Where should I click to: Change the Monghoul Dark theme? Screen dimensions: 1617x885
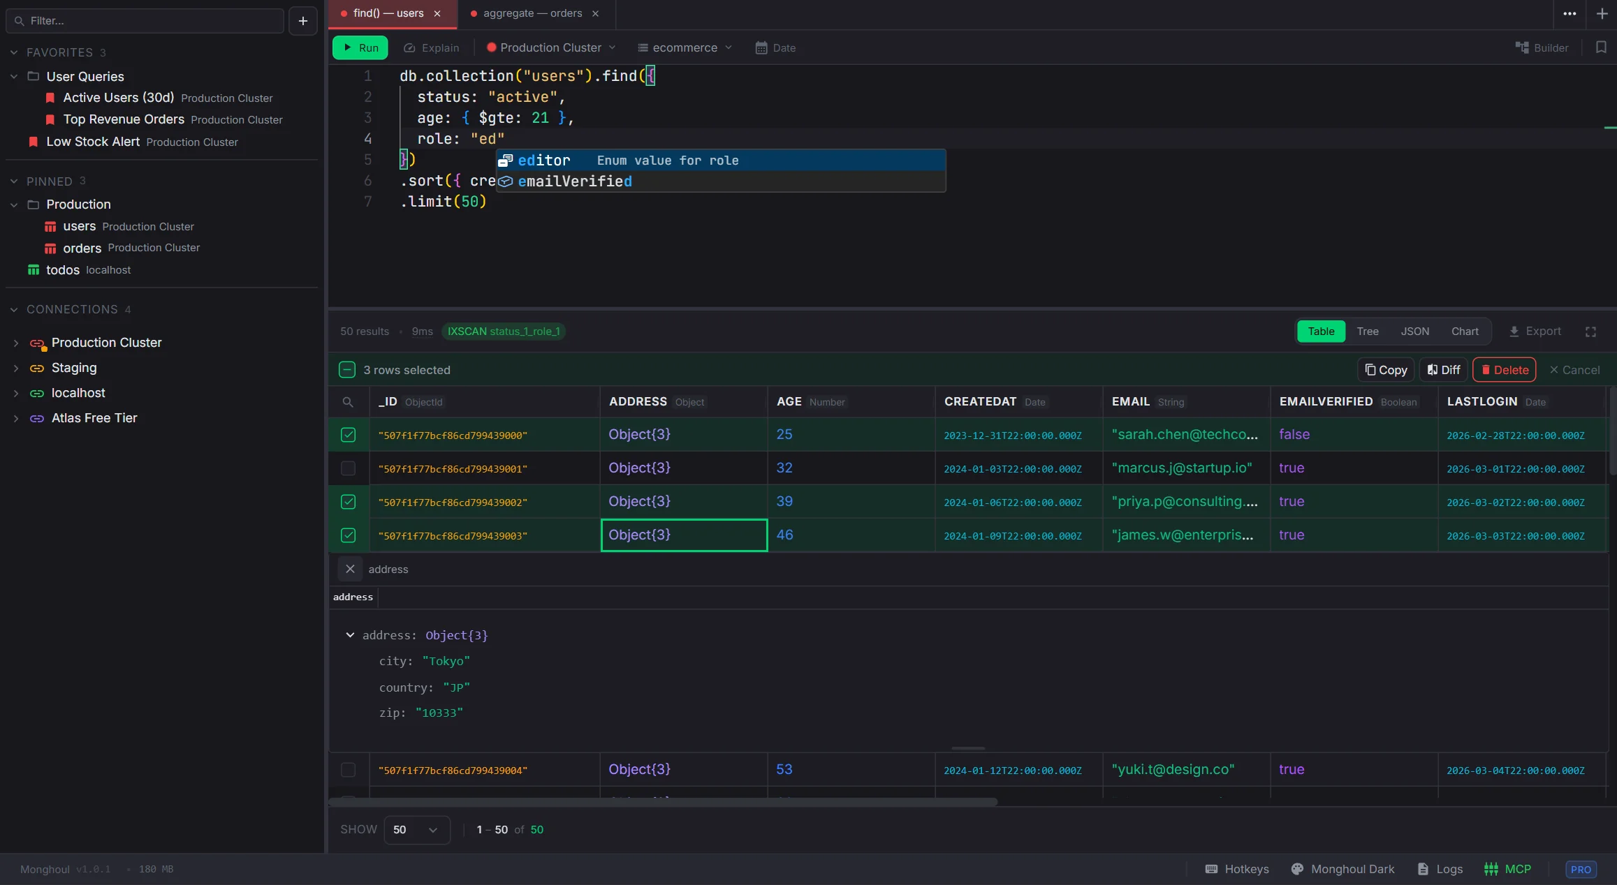click(x=1342, y=869)
